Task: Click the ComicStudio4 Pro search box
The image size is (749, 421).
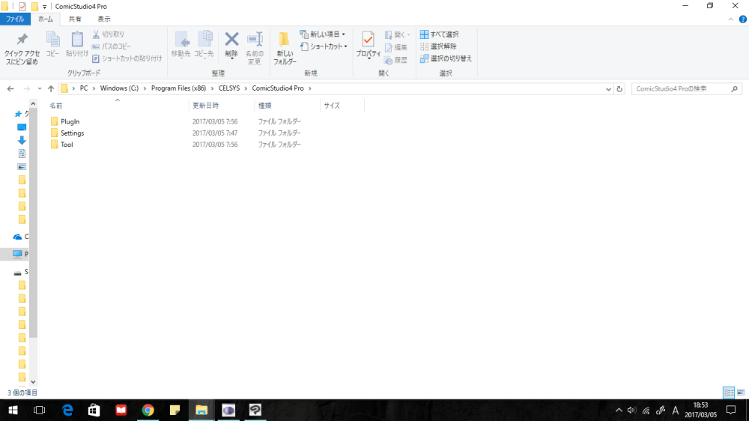Action: (x=678, y=88)
